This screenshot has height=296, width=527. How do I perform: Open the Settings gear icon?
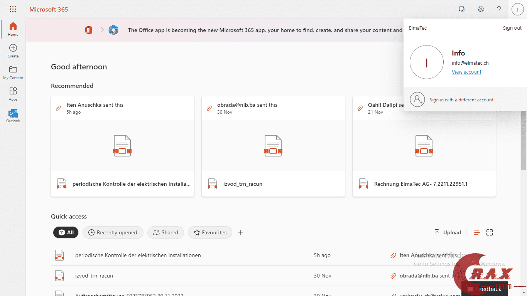pyautogui.click(x=480, y=9)
